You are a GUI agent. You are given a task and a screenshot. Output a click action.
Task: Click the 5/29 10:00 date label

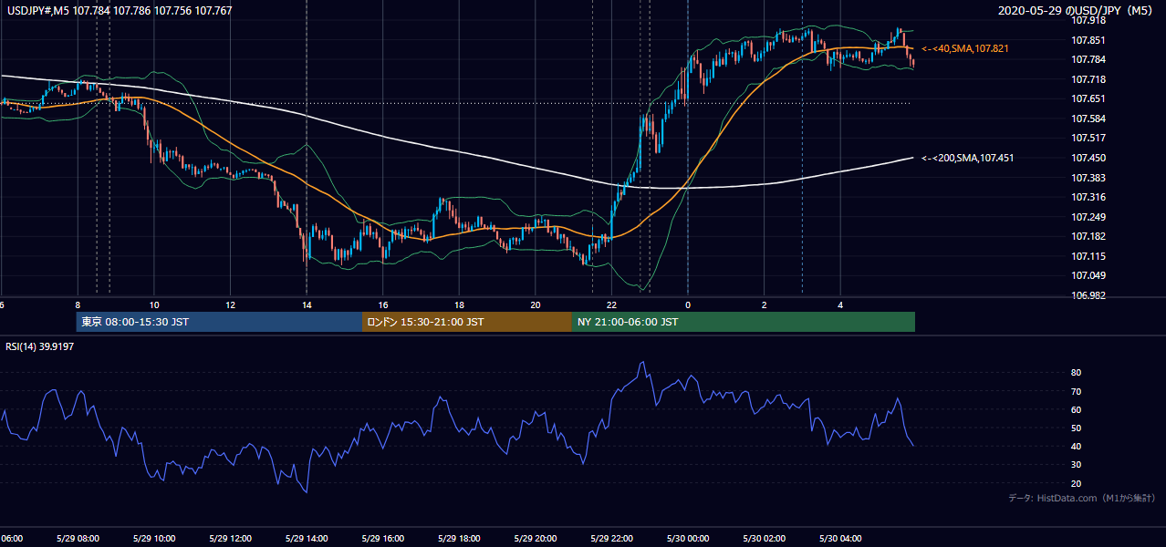[153, 539]
